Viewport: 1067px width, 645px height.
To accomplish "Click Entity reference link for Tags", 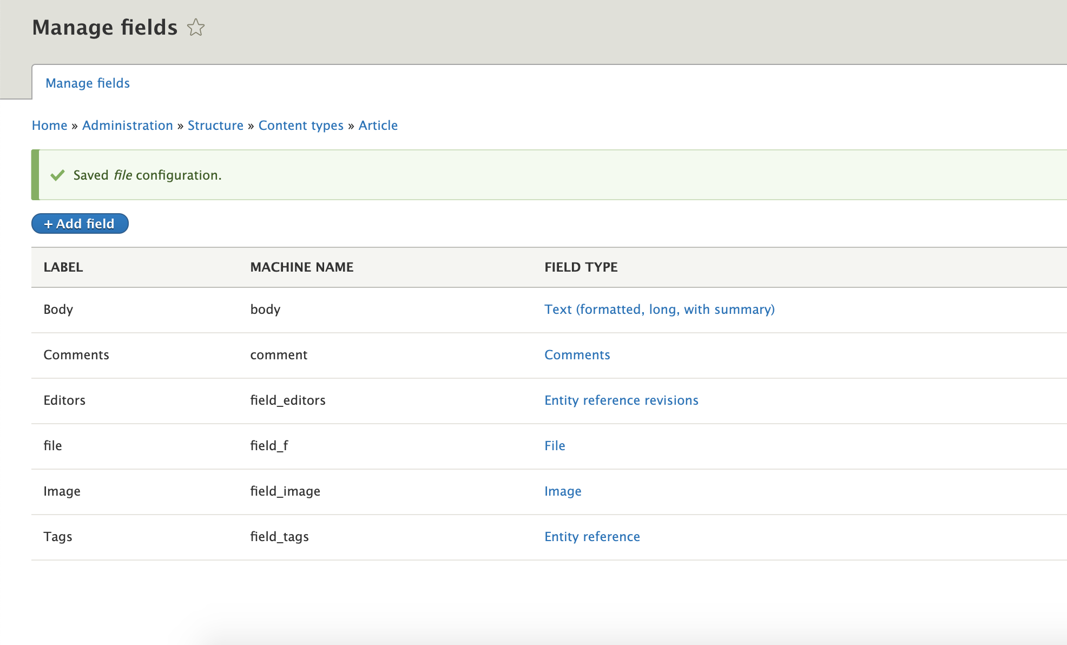I will [592, 537].
